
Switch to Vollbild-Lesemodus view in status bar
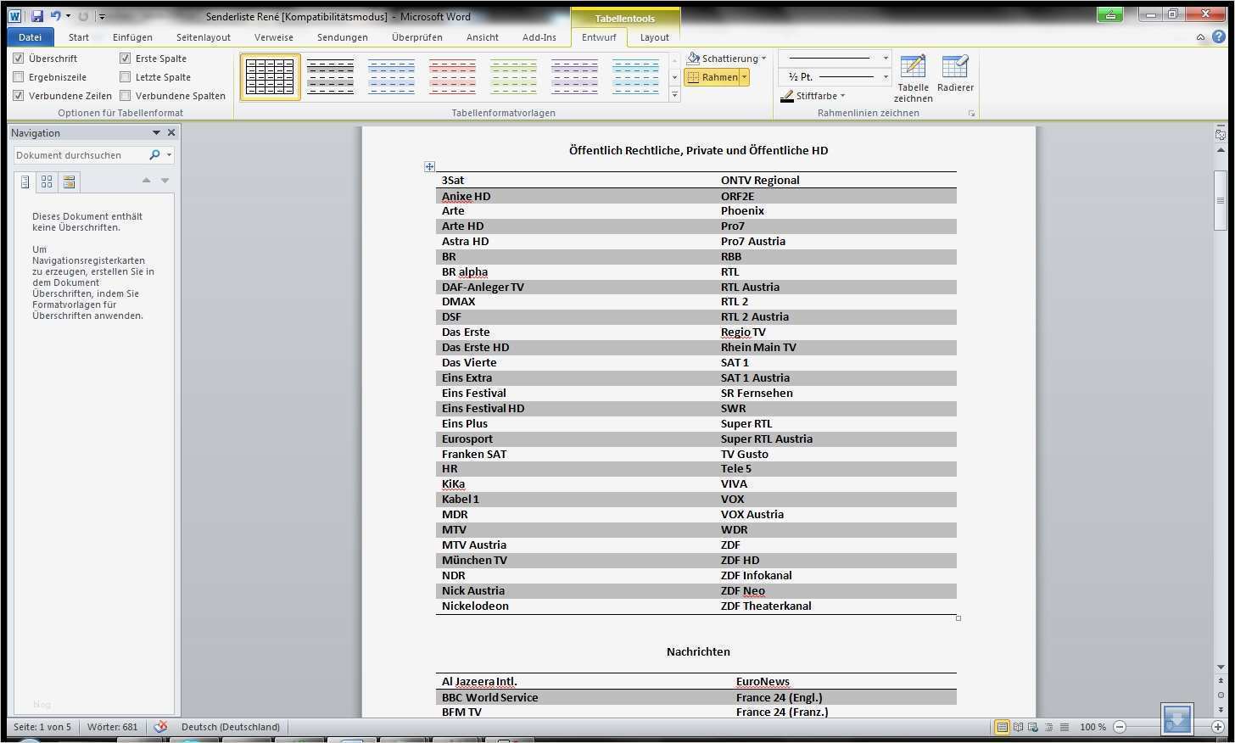coord(1018,727)
